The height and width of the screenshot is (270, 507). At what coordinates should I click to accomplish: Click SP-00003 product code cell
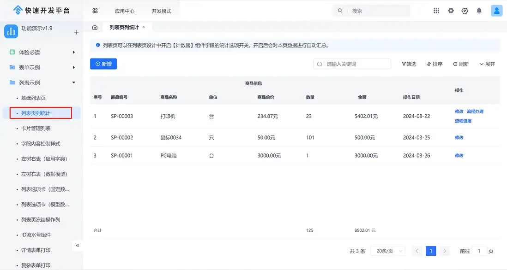click(x=122, y=116)
